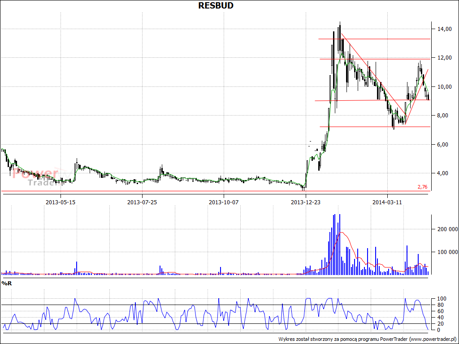Click the 200 000 volume axis label
The image size is (459, 344).
click(447, 229)
